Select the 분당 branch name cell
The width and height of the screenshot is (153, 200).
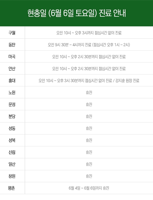coord(12,116)
